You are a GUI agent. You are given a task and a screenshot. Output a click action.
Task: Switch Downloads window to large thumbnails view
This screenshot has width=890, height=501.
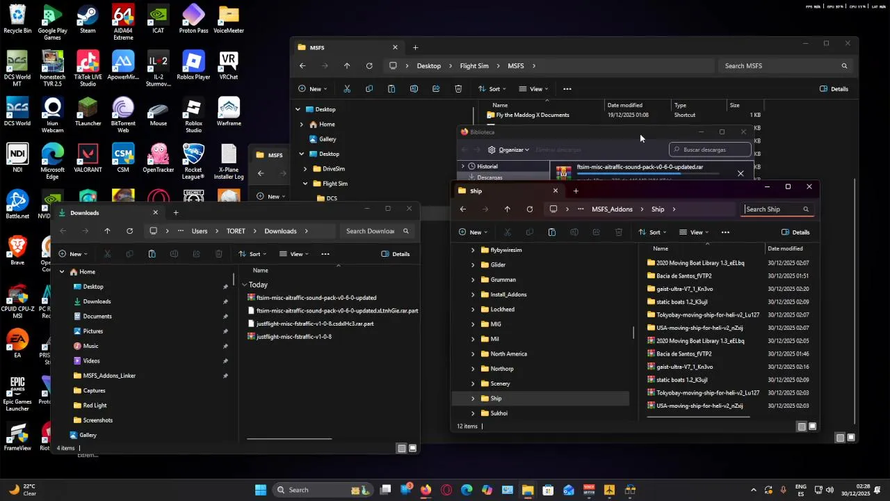tap(412, 448)
